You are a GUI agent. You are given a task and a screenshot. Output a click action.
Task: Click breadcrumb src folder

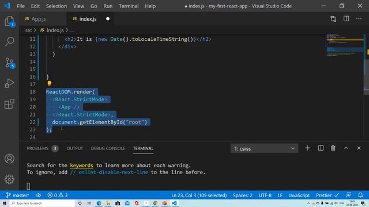point(28,30)
